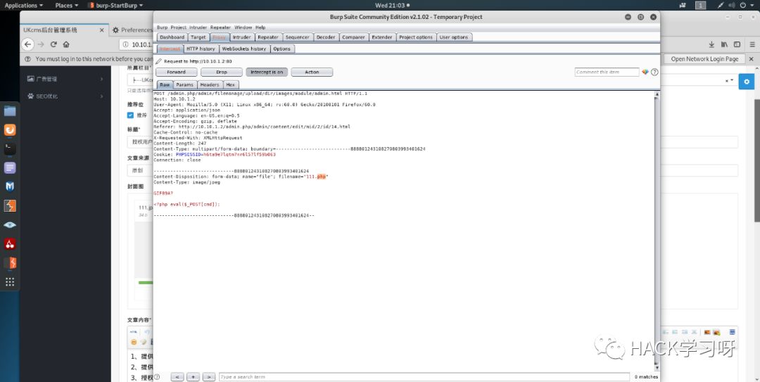Viewport: 760px width, 382px height.
Task: Click the search term input field
Action: pos(424,376)
